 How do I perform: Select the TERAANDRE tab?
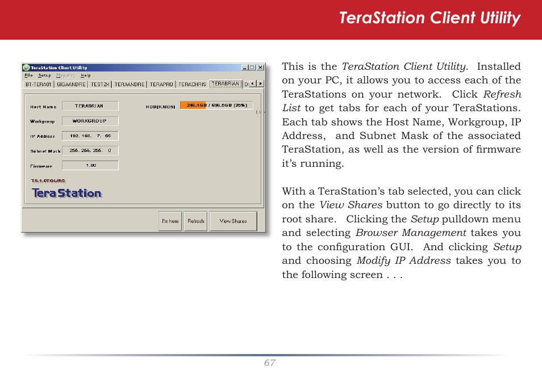coord(130,85)
